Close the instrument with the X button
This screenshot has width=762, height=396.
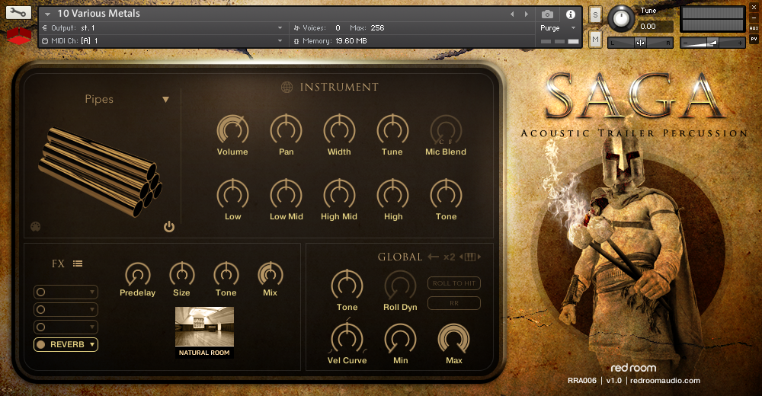pos(754,8)
